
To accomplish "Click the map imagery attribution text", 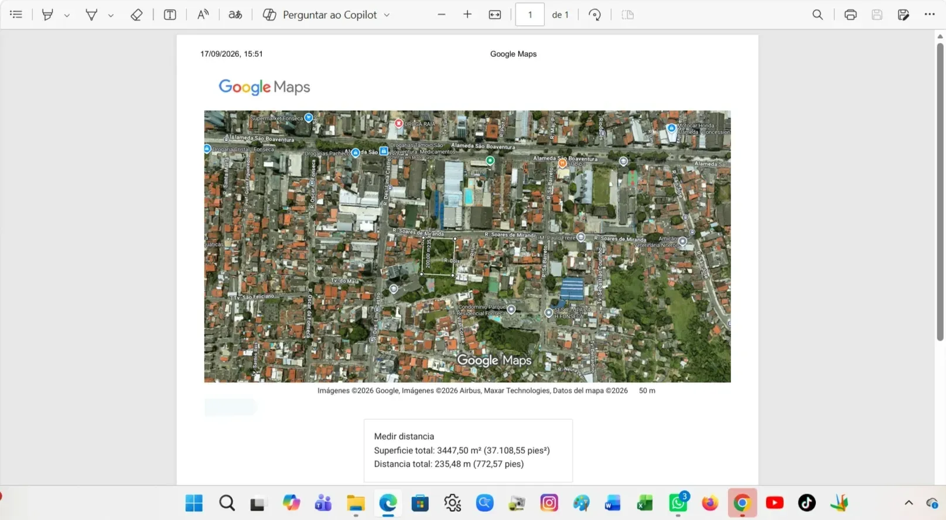I will [x=473, y=391].
